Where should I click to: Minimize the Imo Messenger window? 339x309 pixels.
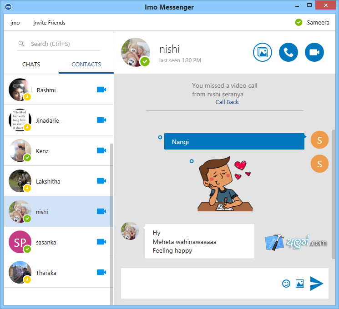297,6
